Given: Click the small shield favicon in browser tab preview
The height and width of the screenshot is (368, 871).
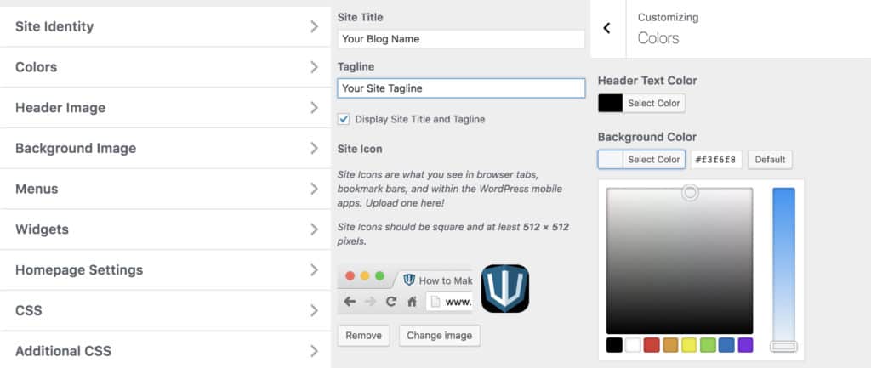Looking at the screenshot, I should point(409,280).
